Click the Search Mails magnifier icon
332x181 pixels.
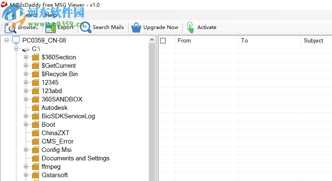tap(86, 27)
